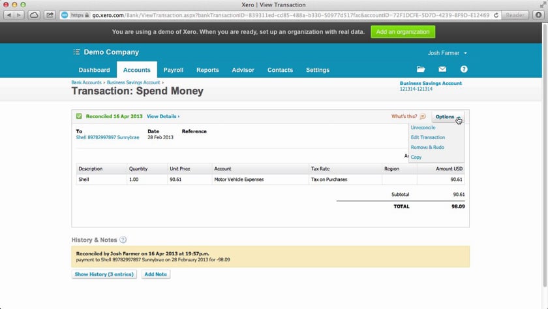Click the Motor Vehicle Expenses account cell

point(260,180)
